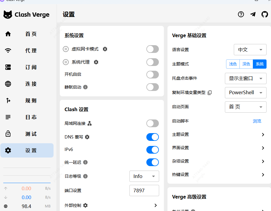Disable the 统一延迟 toggle
Viewport: 271px width, 211px height.
pos(152,162)
